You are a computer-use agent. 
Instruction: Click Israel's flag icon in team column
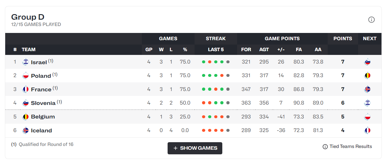26,62
